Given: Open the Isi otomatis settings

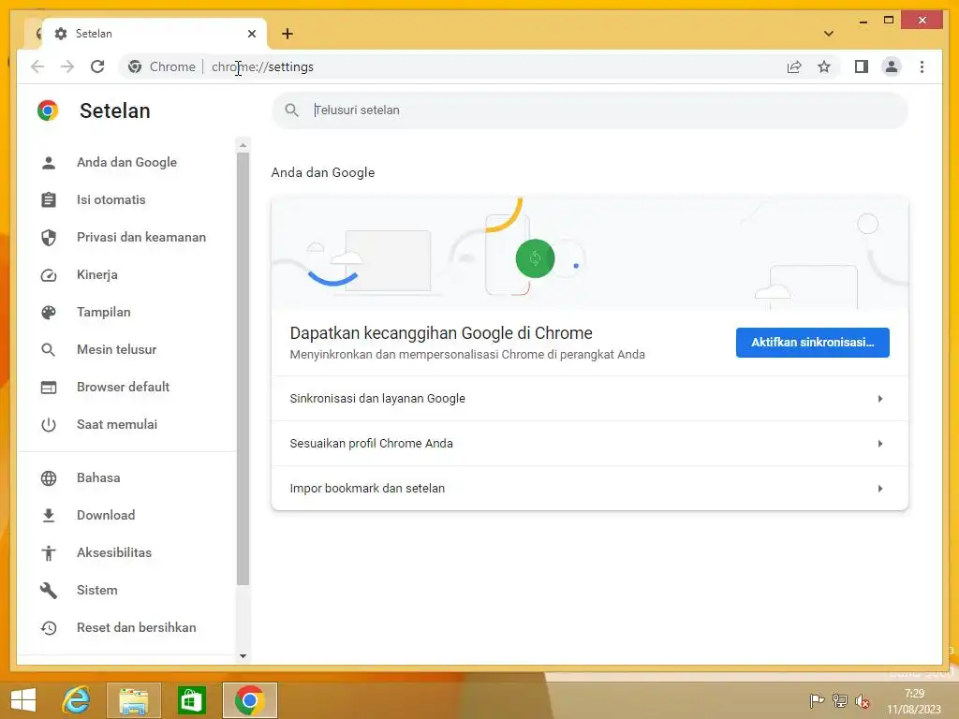Looking at the screenshot, I should (111, 200).
